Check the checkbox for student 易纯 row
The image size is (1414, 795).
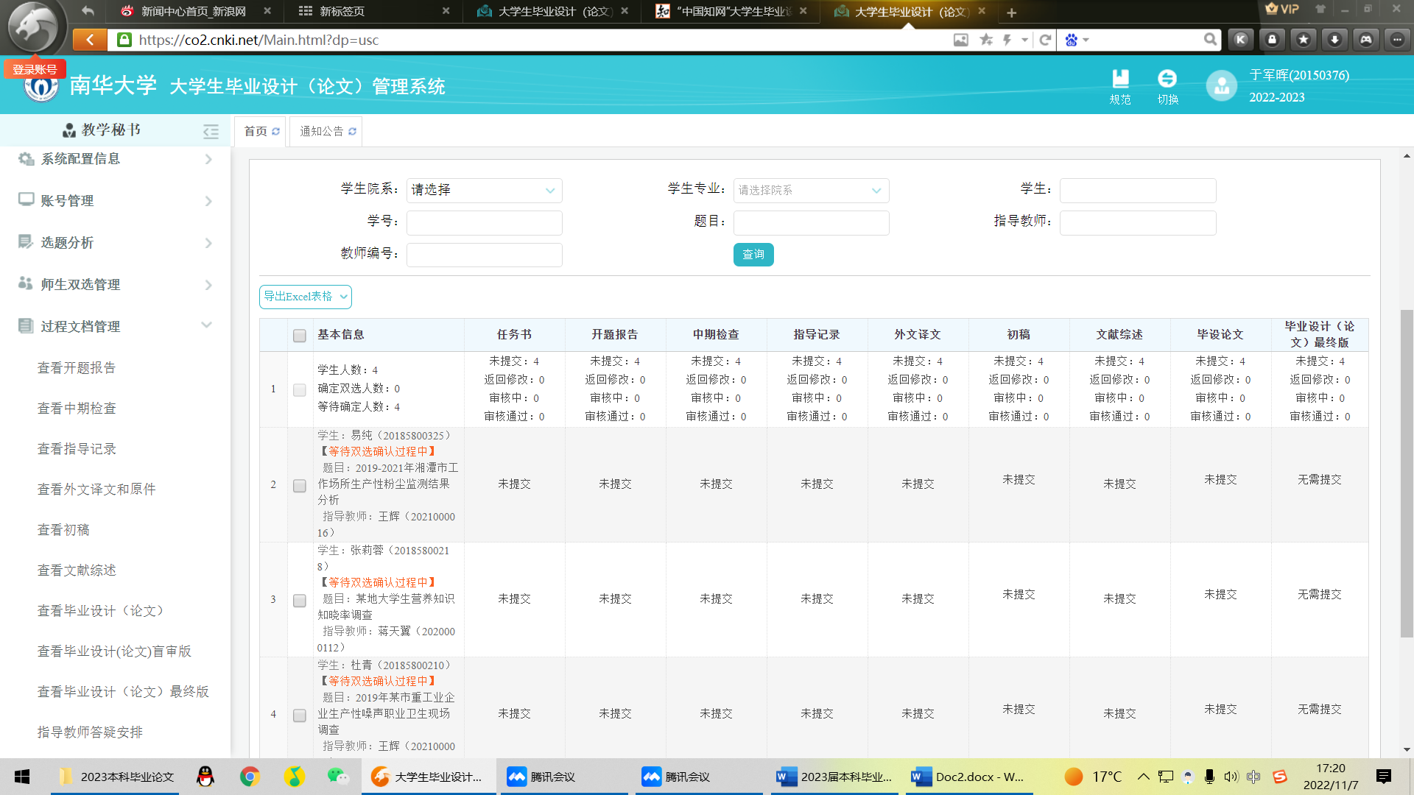point(300,486)
